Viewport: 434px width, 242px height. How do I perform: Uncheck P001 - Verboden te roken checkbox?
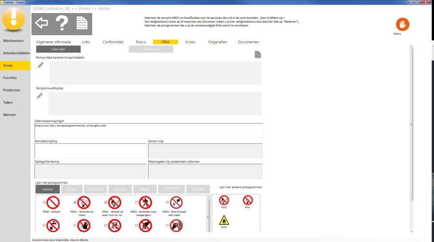click(75, 203)
